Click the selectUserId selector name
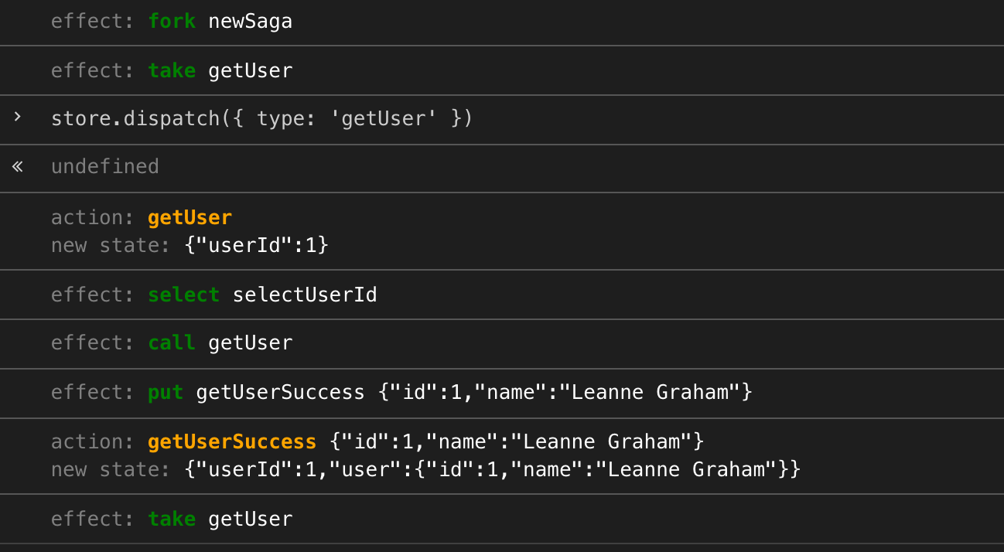Screen dimensions: 1004x552 (x=305, y=295)
